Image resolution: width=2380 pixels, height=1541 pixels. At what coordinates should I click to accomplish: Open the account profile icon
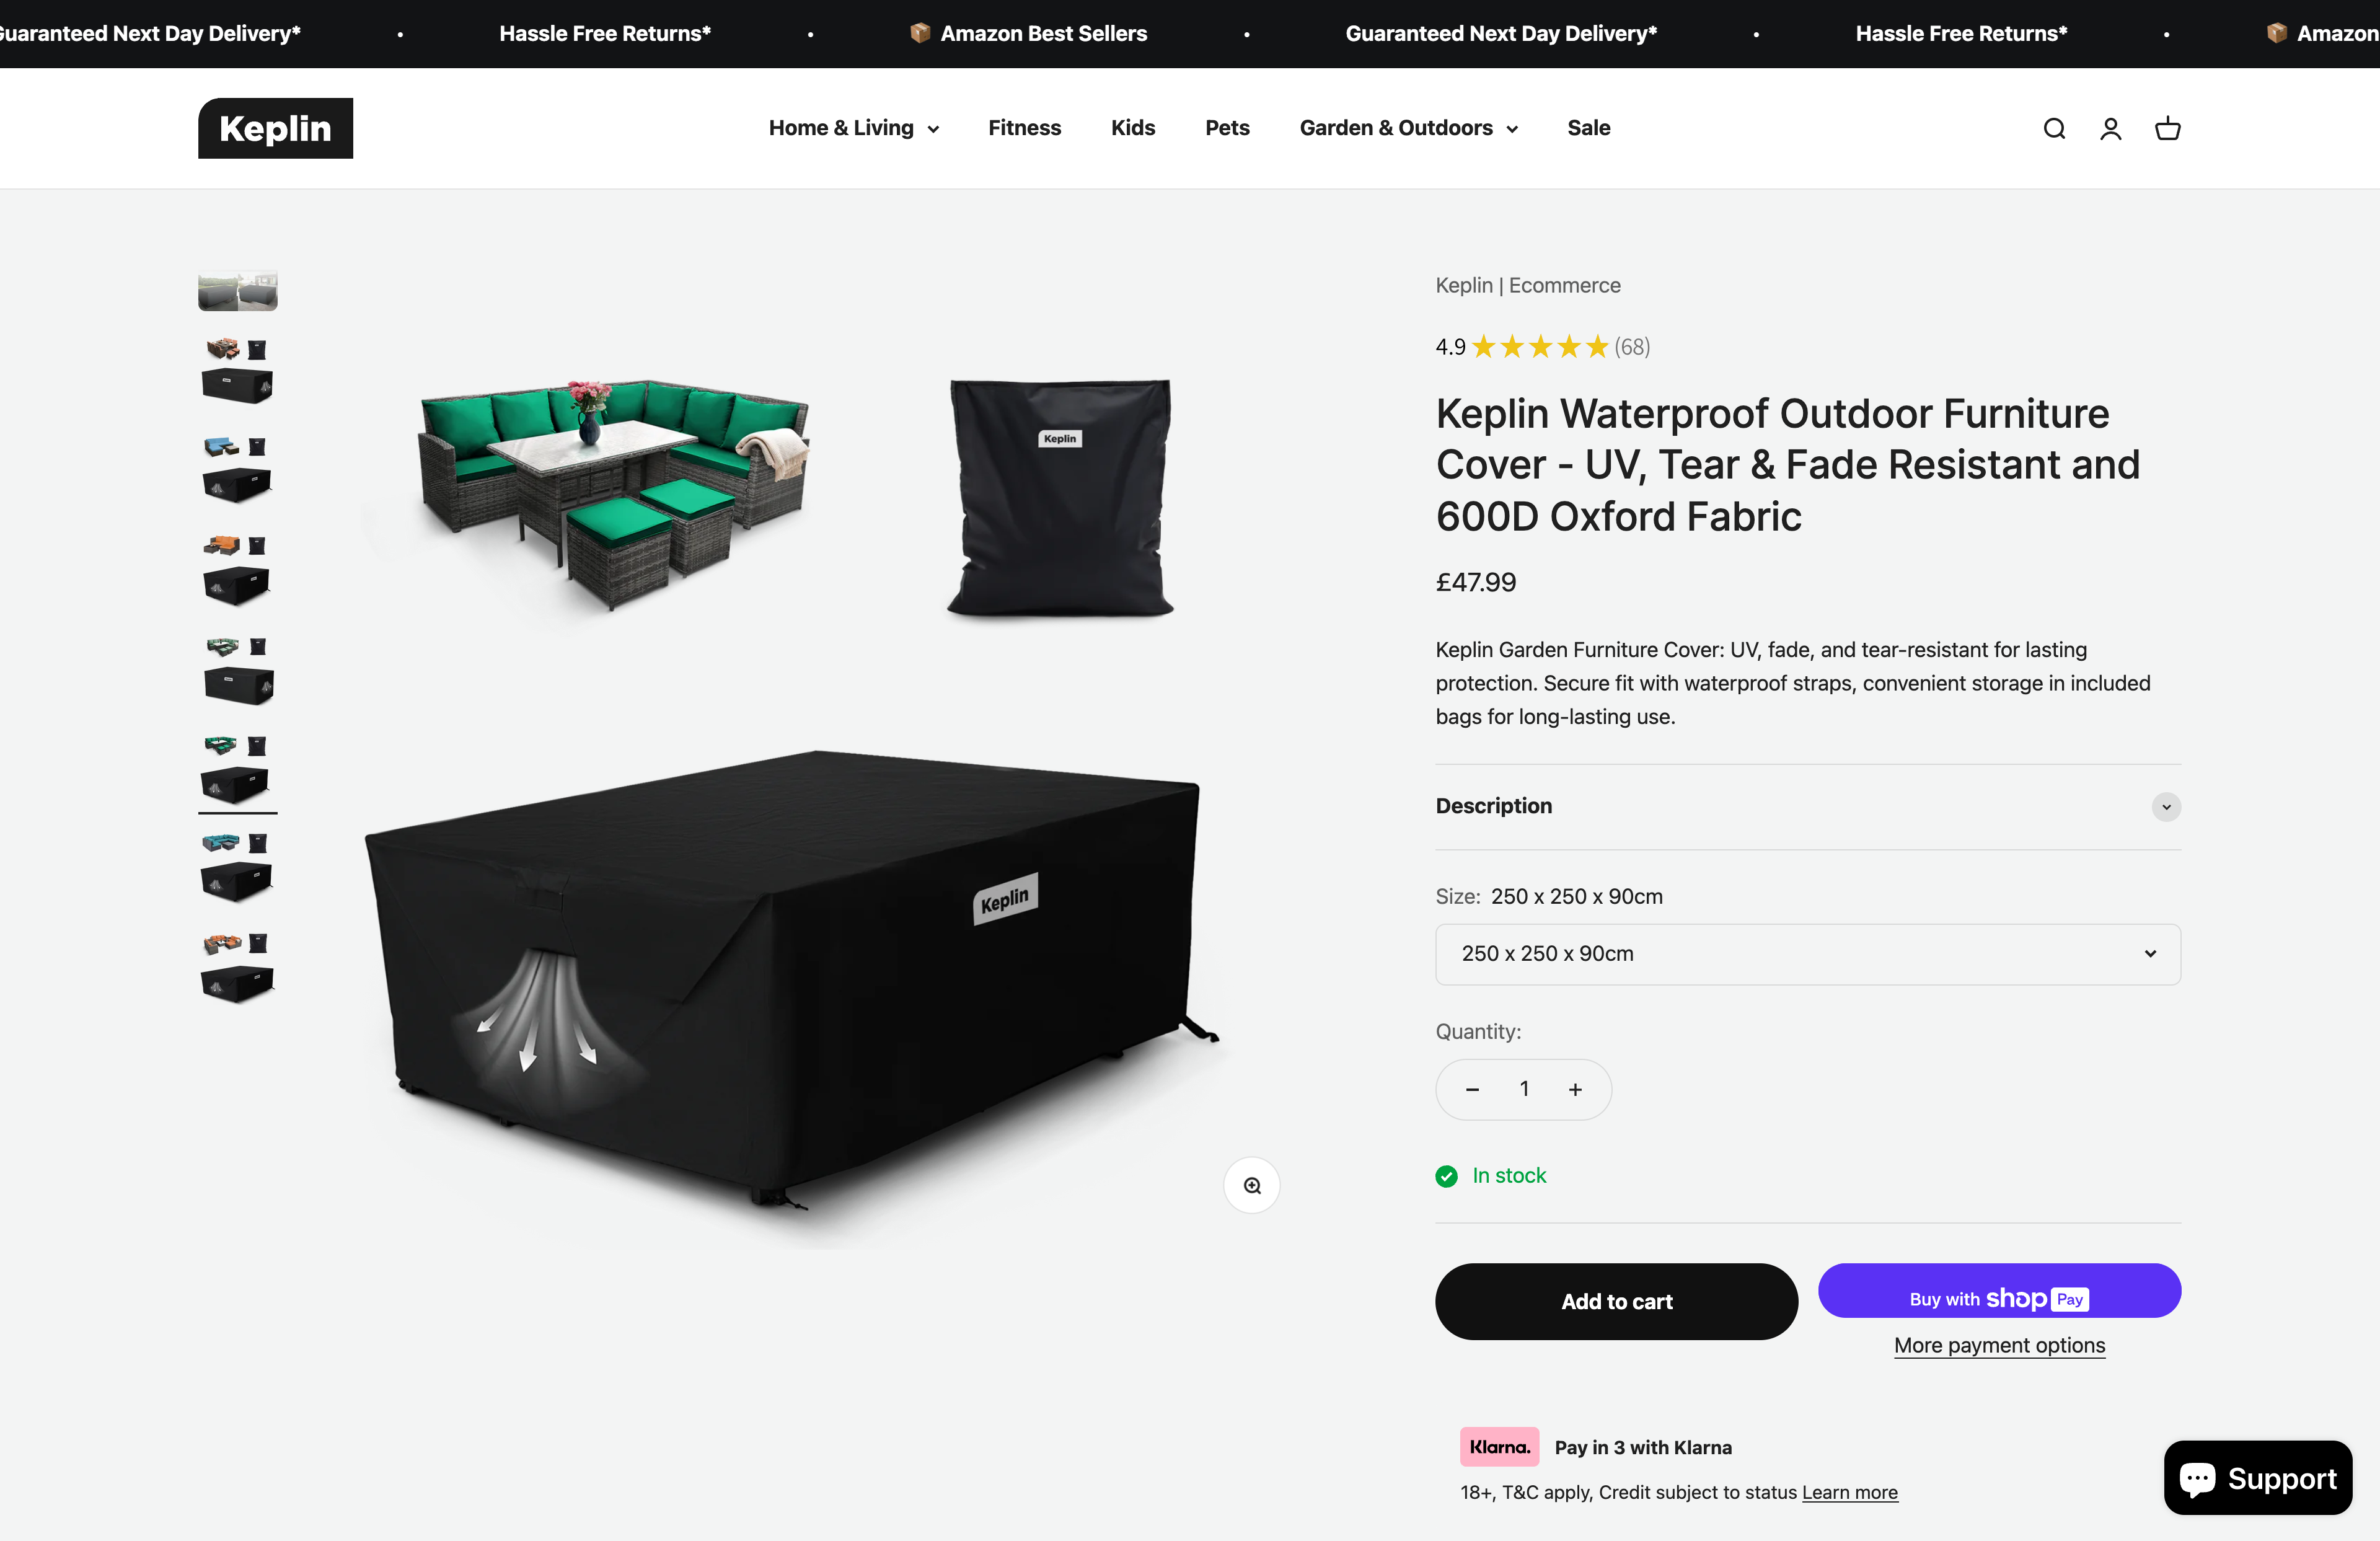pos(2110,129)
